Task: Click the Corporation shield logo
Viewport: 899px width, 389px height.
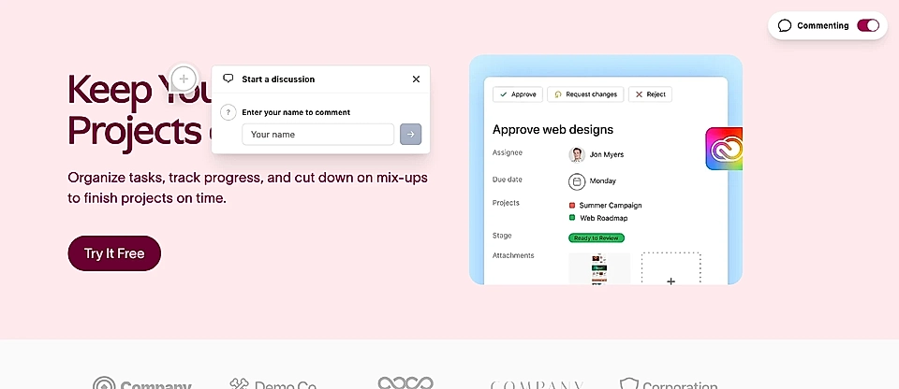Action: click(669, 384)
